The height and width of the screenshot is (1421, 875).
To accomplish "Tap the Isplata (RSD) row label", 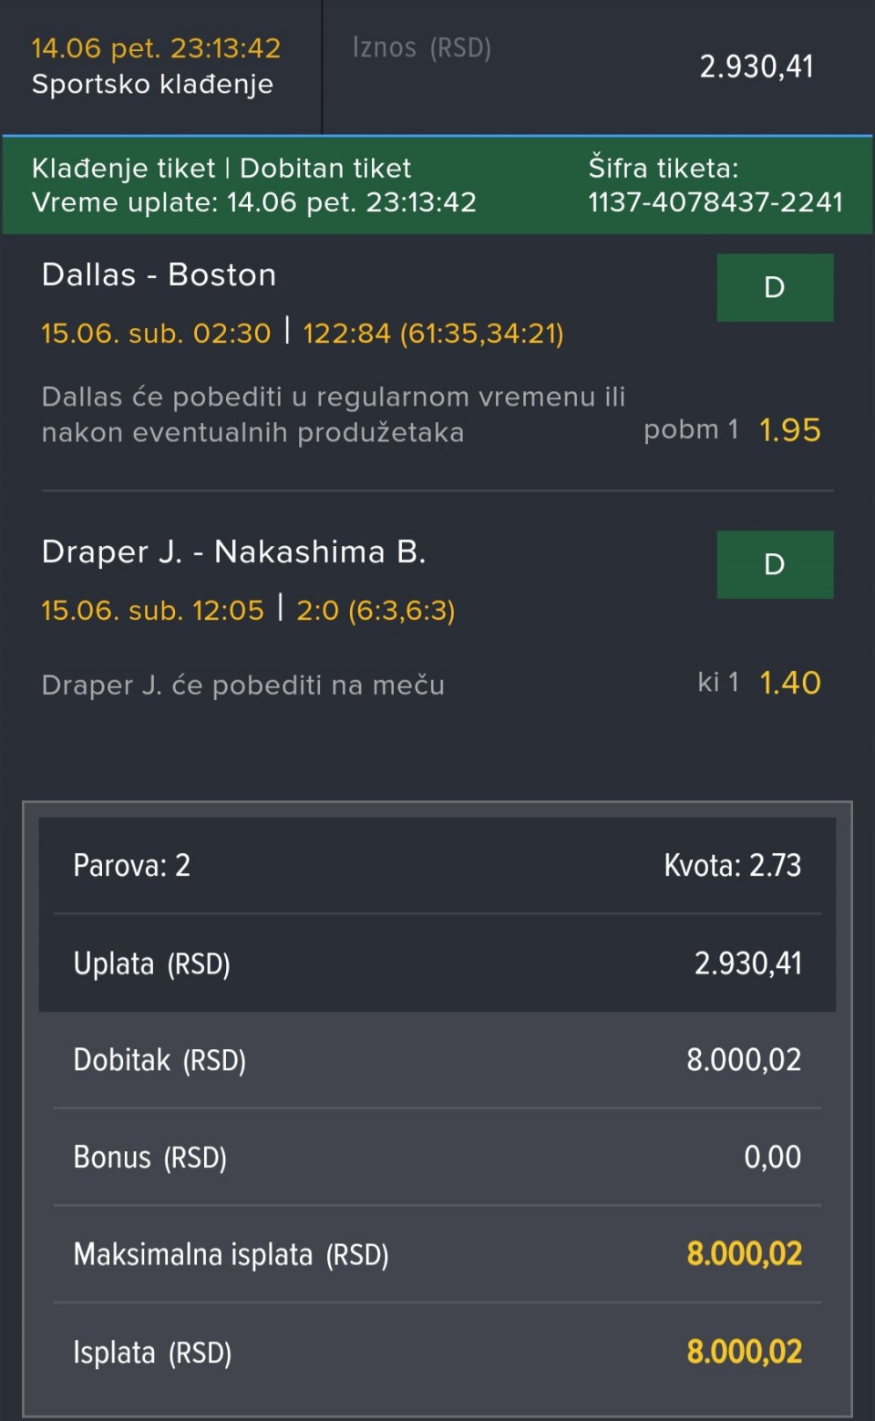I will point(152,1353).
